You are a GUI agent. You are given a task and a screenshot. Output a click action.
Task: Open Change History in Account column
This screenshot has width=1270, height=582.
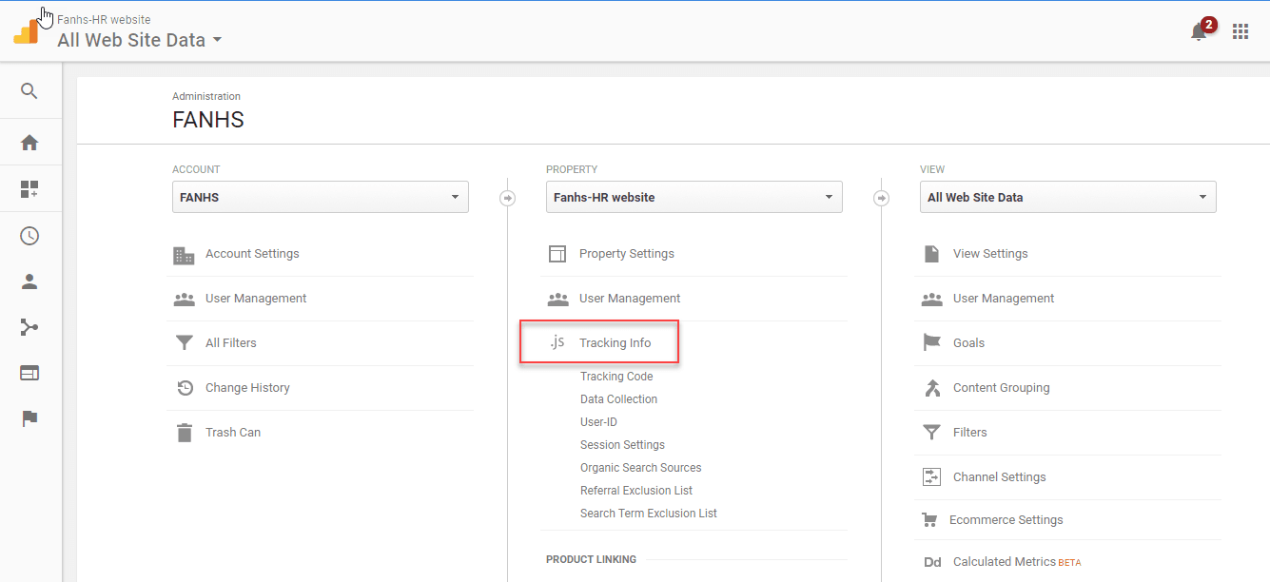247,388
